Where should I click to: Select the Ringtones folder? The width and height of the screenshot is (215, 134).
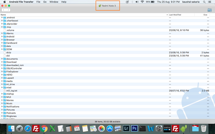107,116
